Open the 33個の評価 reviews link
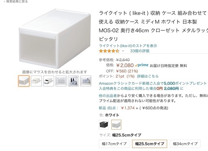Viewport: 208px width, 151px height. tap(140, 51)
